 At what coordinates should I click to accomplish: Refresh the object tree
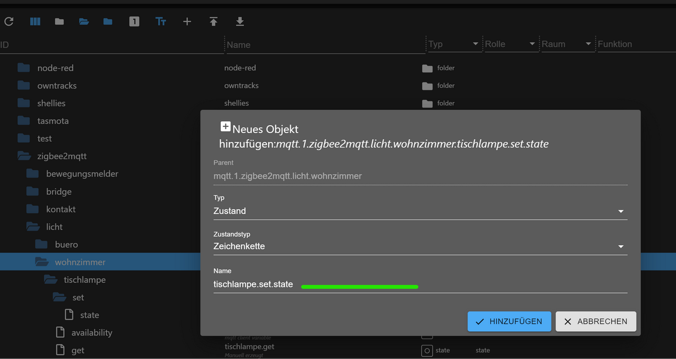coord(8,22)
